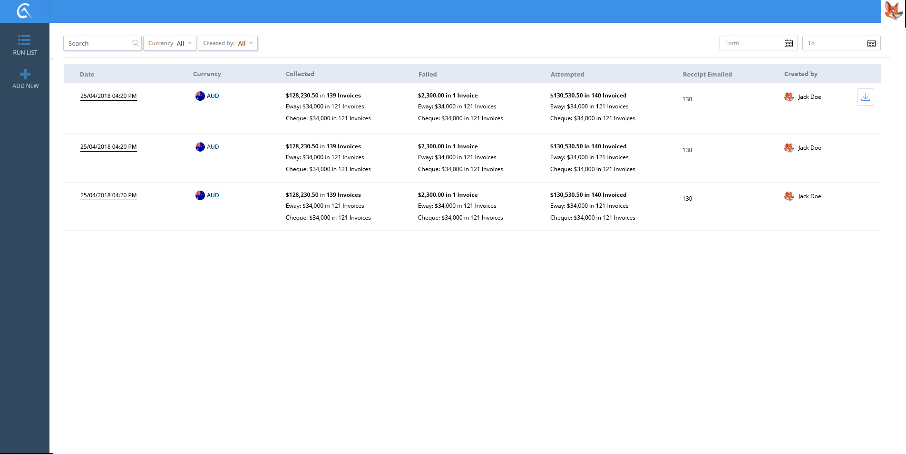Image resolution: width=906 pixels, height=454 pixels.
Task: Open first run dated 25/04/2018 04:20 PM
Action: (108, 96)
